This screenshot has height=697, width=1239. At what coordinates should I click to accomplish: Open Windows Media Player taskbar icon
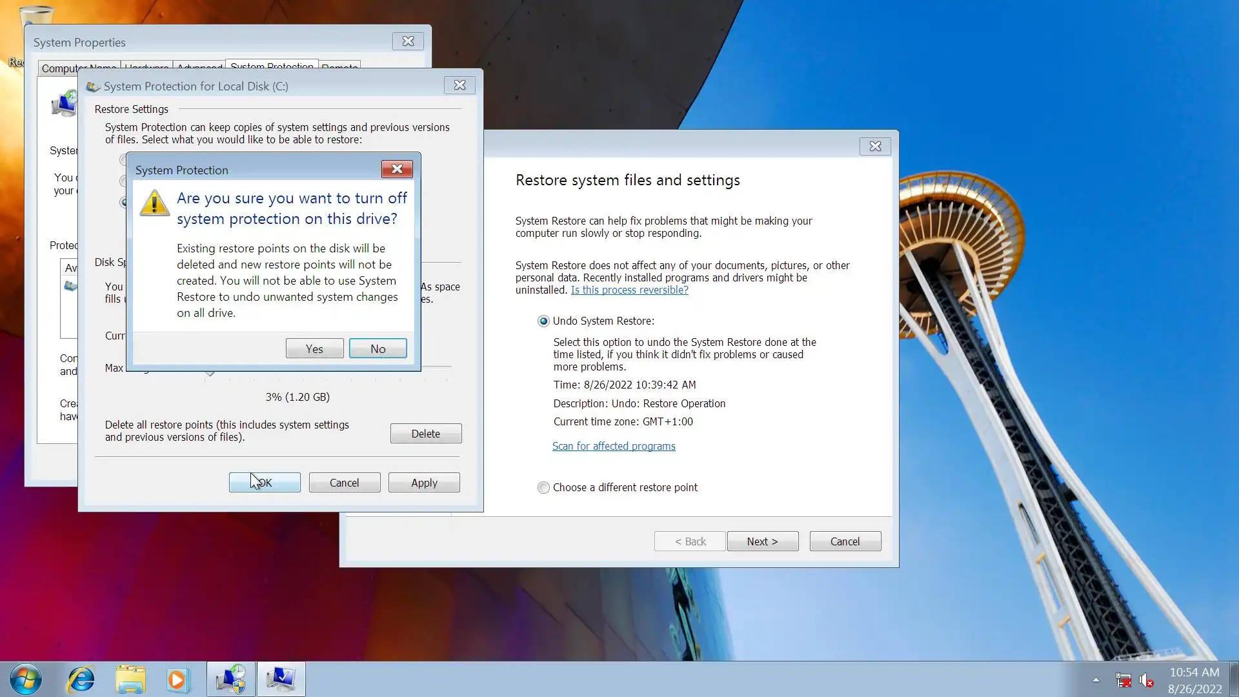(x=178, y=679)
